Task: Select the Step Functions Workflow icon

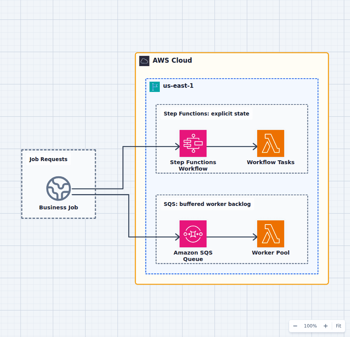Action: [193, 143]
